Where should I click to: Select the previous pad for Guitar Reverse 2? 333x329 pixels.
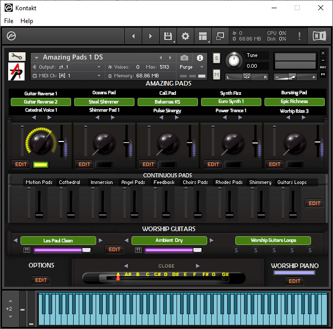tap(34, 117)
